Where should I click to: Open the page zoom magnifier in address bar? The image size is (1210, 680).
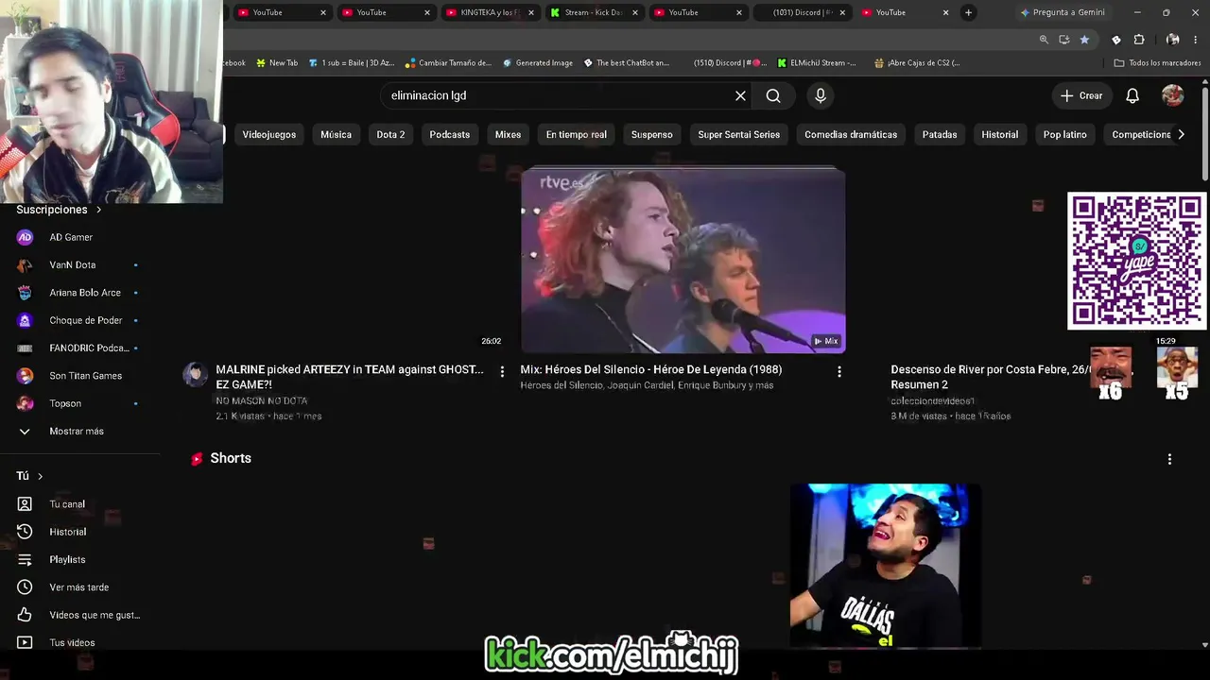[x=1044, y=40]
